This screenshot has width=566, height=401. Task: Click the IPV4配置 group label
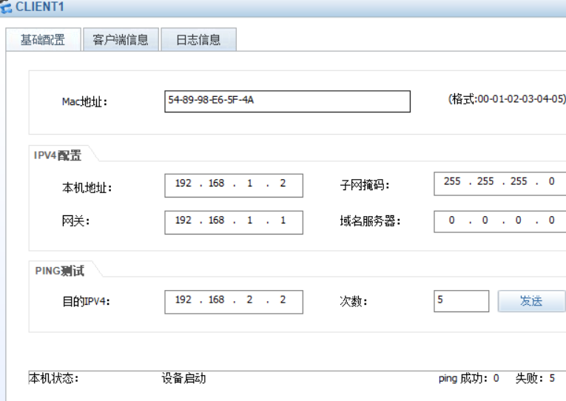click(58, 155)
